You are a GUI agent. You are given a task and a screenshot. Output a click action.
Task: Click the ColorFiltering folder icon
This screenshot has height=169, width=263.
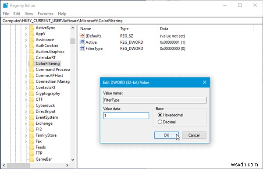click(x=32, y=63)
